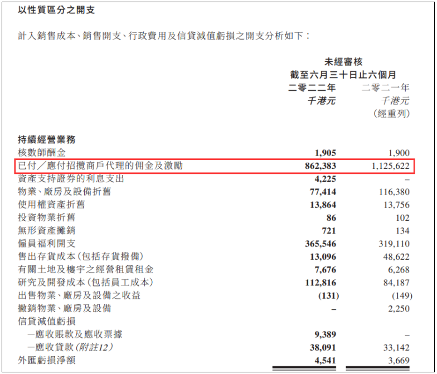
Task: Click the intro sentence beginning 計入銷售成本
Action: click(x=164, y=36)
